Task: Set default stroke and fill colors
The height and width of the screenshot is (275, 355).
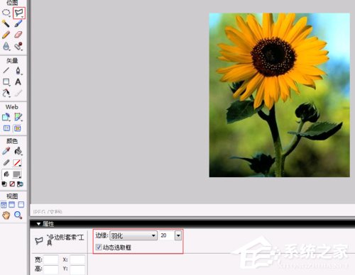Action: (x=4, y=184)
